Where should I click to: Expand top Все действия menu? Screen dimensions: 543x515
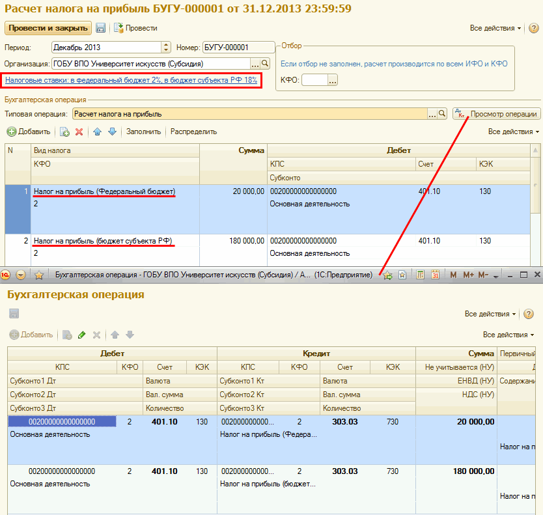click(x=495, y=29)
